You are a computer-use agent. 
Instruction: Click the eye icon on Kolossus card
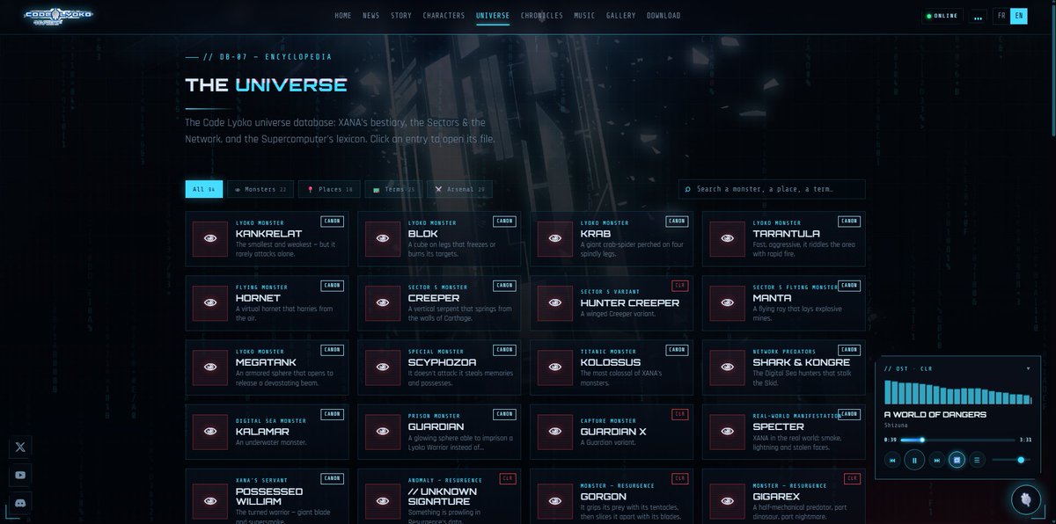(555, 367)
